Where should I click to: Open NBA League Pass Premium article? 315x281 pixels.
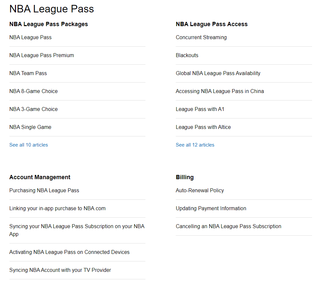[x=42, y=55]
